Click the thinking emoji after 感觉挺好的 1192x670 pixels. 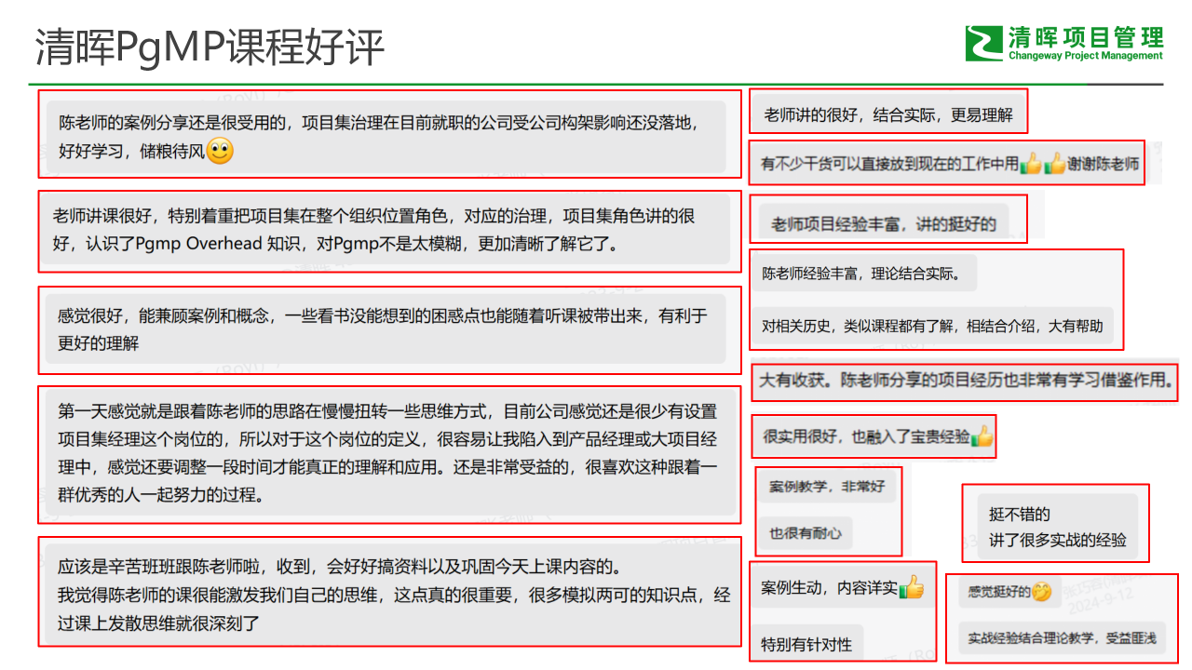tap(1041, 592)
